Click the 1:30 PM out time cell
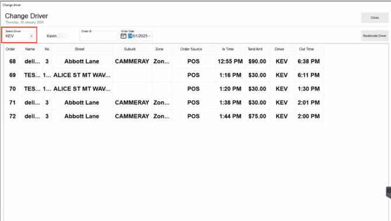The image size is (391, 221). click(309, 89)
